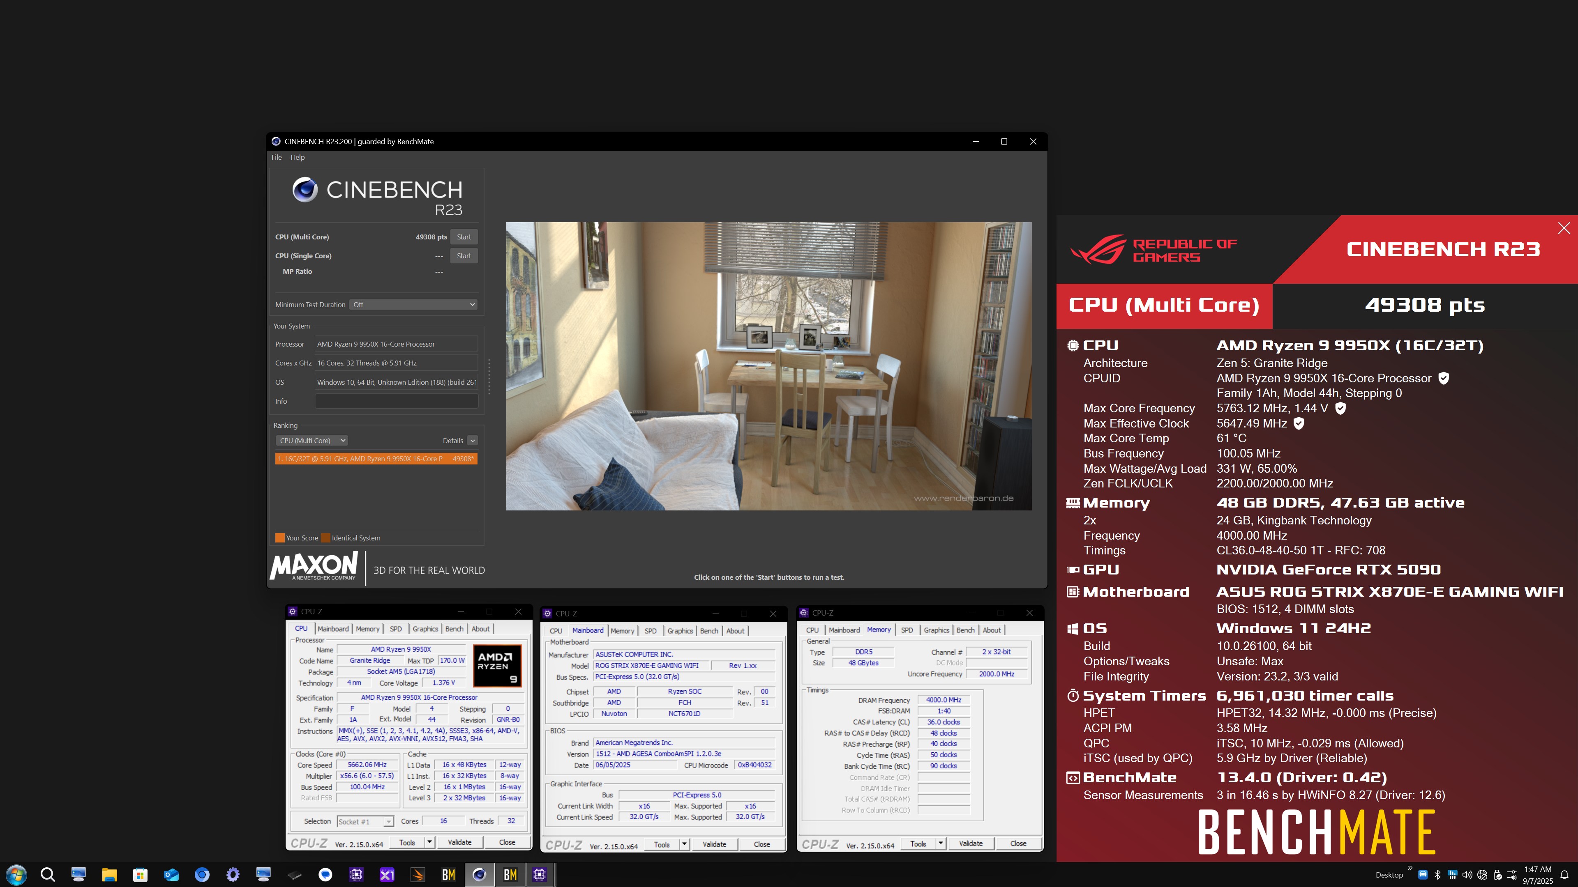
Task: Start the CPU (Multi Core) test
Action: point(464,237)
